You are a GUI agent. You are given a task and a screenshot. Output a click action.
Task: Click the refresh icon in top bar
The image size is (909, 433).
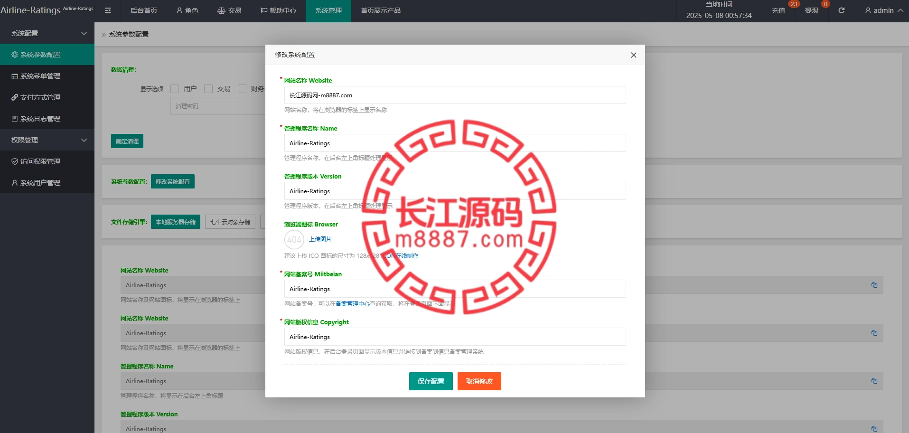click(x=841, y=10)
